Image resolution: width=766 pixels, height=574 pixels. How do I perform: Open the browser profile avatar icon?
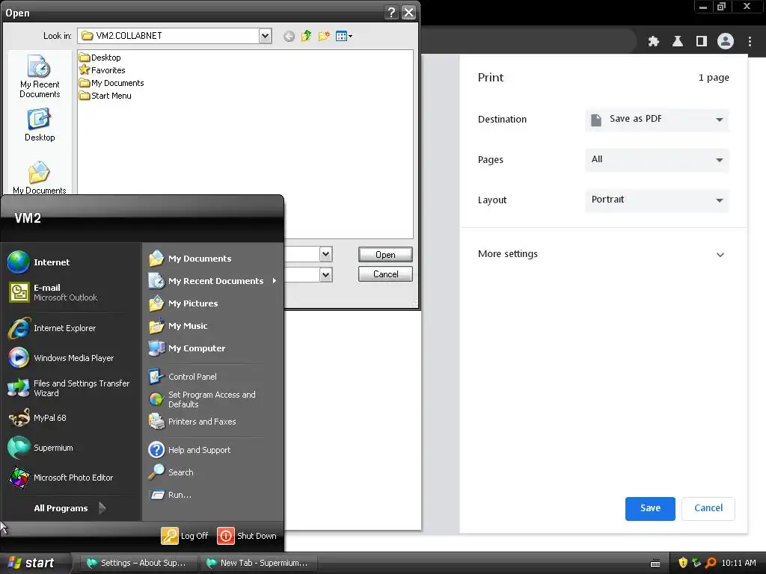coord(726,42)
